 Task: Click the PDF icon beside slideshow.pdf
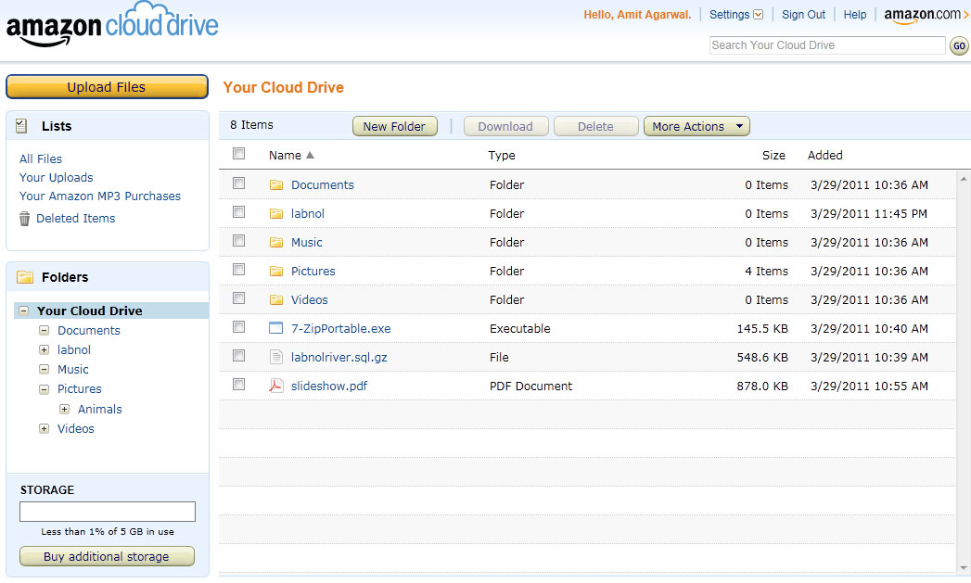pyautogui.click(x=276, y=386)
